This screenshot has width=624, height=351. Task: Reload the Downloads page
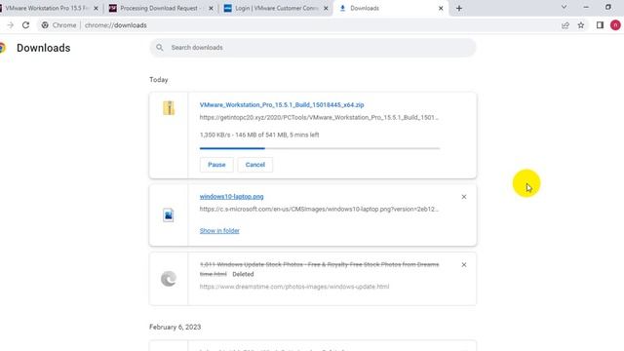[x=26, y=25]
